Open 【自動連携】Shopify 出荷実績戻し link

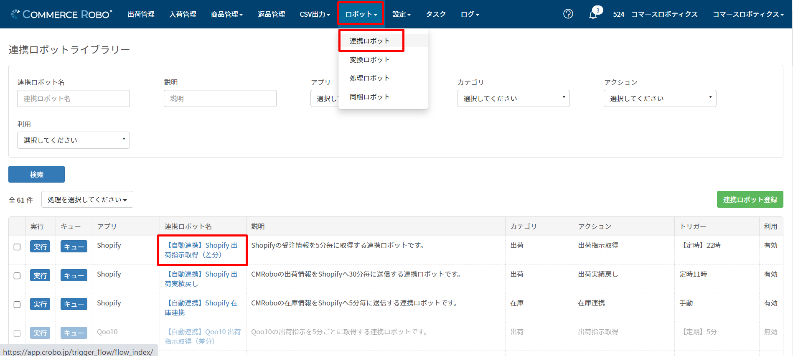click(x=201, y=279)
